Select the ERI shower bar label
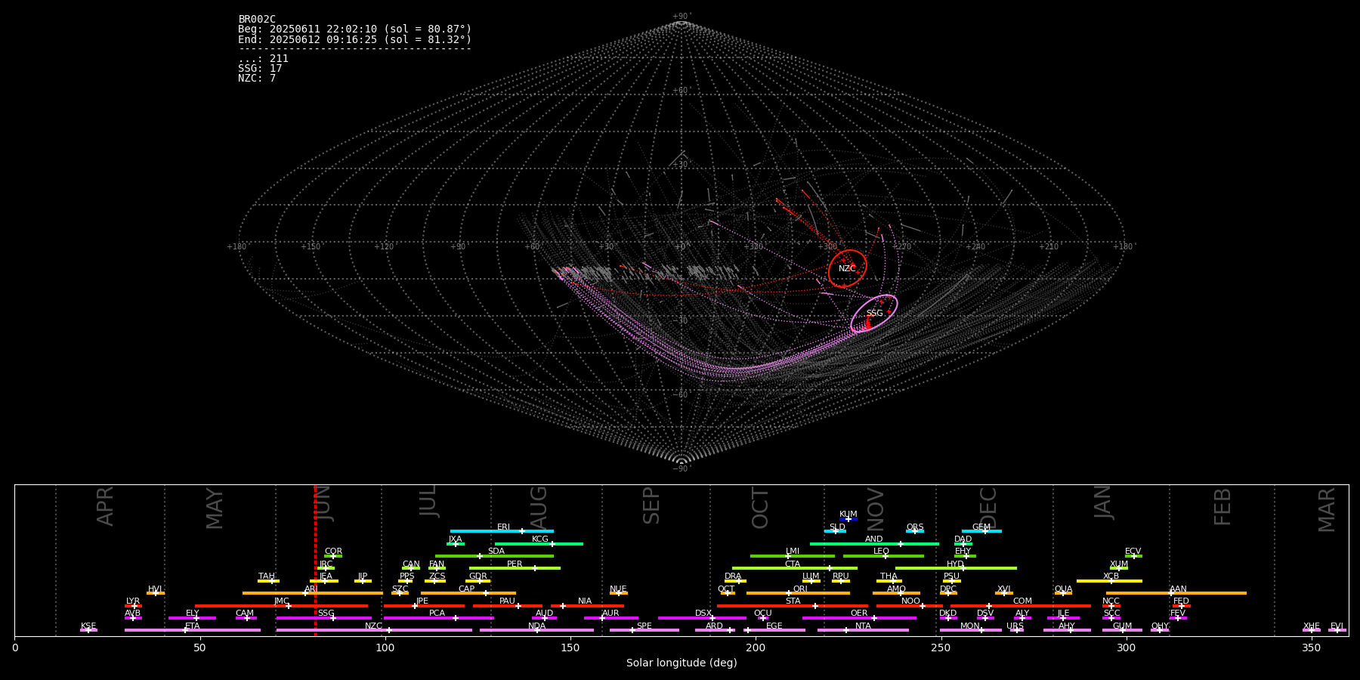 pyautogui.click(x=503, y=527)
